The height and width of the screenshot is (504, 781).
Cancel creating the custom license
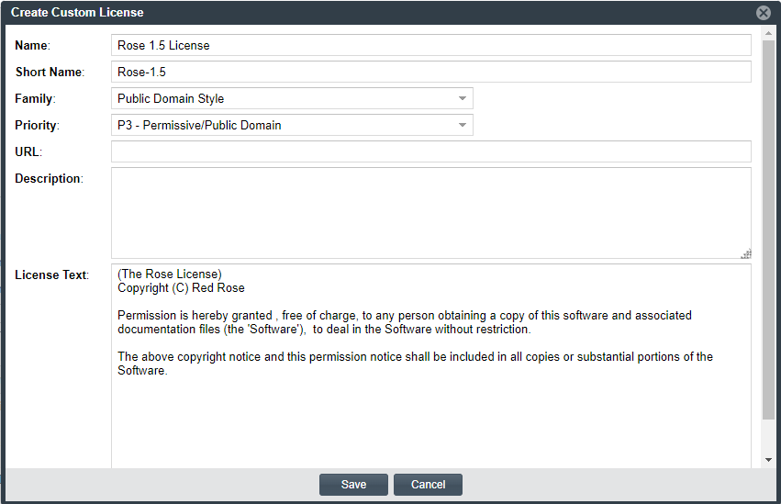click(x=428, y=485)
